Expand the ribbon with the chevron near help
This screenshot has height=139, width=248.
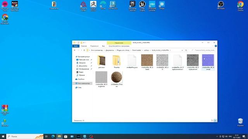(x=213, y=46)
